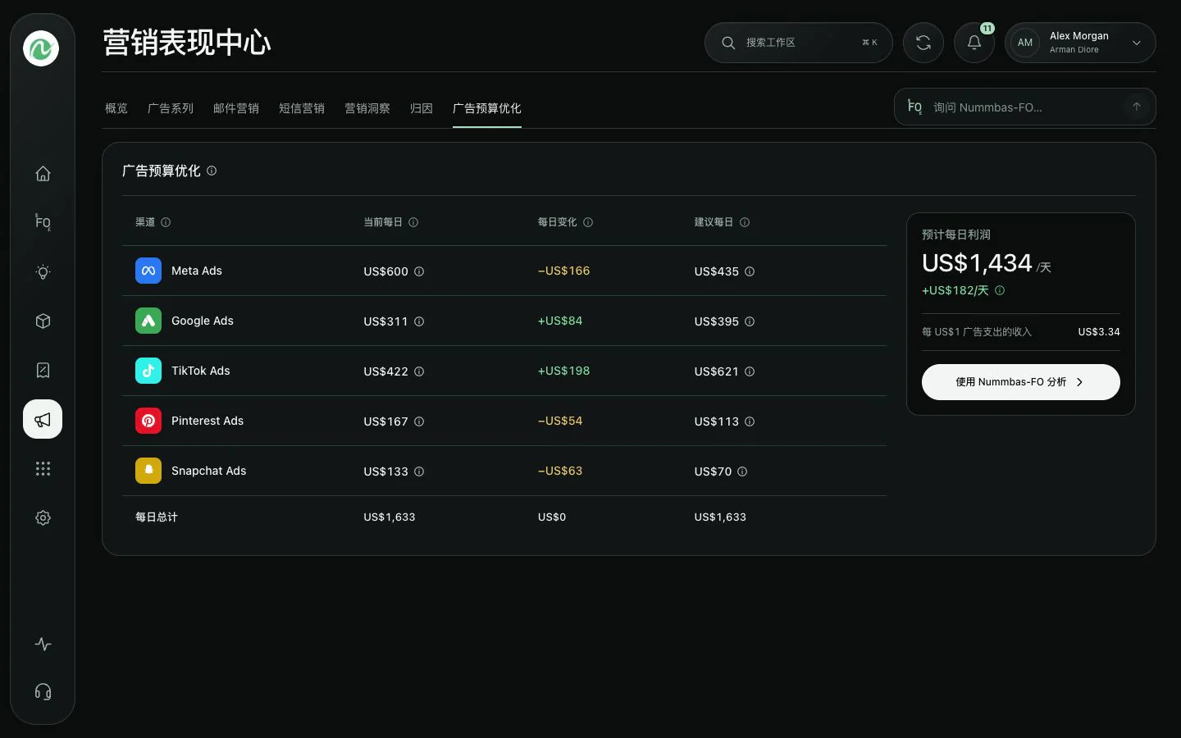
Task: Click the –US$54 daily change value
Action: click(x=560, y=421)
